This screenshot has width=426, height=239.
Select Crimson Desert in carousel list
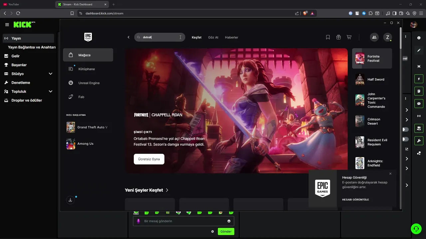pos(372,121)
